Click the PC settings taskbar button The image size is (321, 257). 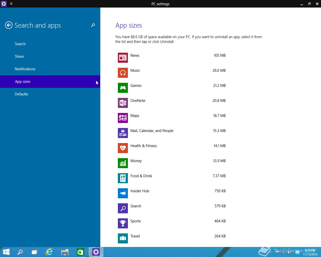[x=96, y=252]
